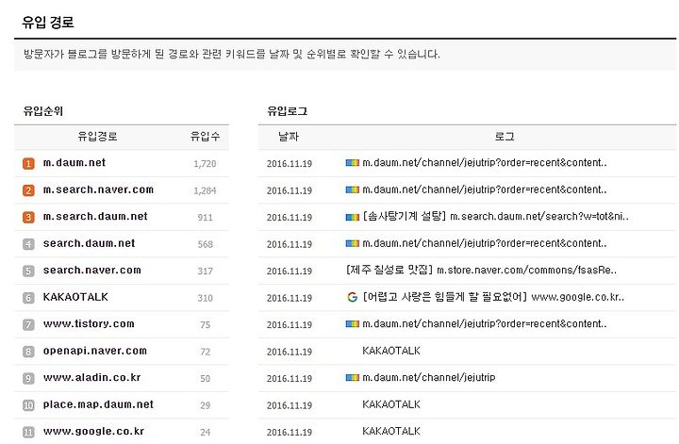Click the 날짜 column header
This screenshot has height=444, width=679.
tap(289, 137)
